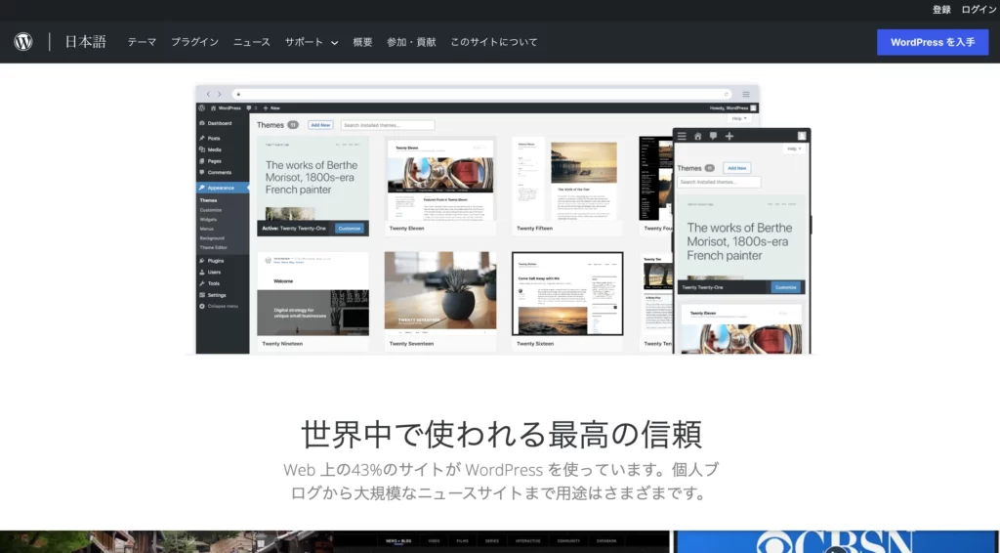Select the サポート menu label
Viewport: 1000px width, 553px height.
(x=304, y=42)
